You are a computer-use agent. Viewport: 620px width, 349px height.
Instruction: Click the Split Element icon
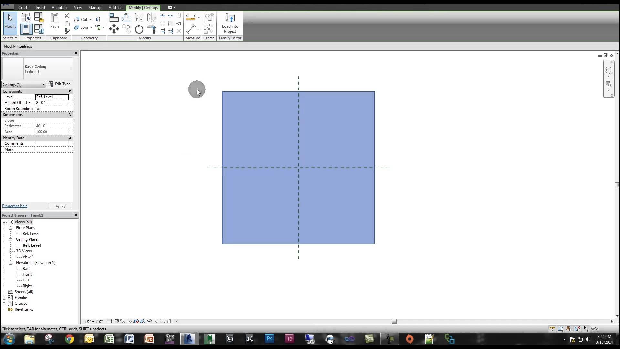pos(163,16)
